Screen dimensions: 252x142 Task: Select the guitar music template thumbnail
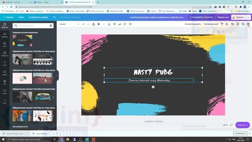22,60
